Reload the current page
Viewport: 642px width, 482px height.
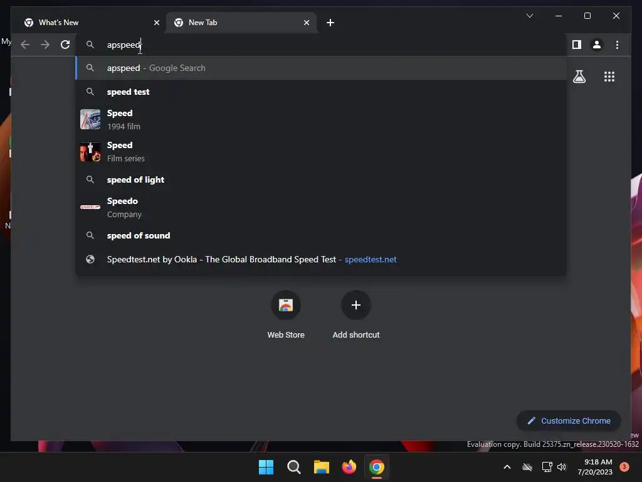65,45
